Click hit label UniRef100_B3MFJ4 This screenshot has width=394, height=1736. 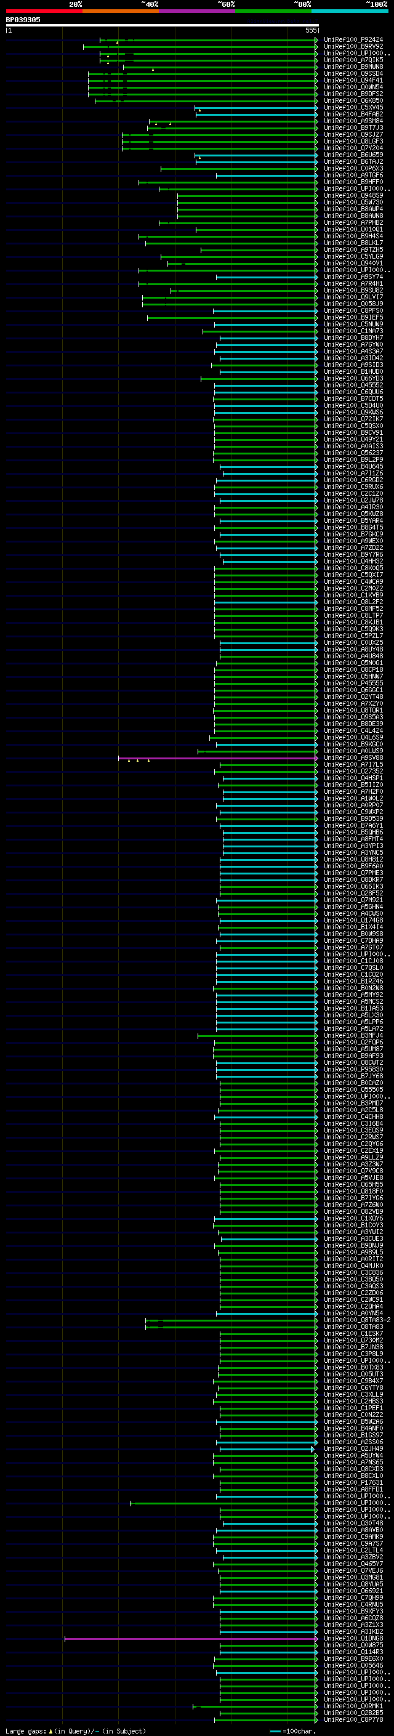point(353,1035)
